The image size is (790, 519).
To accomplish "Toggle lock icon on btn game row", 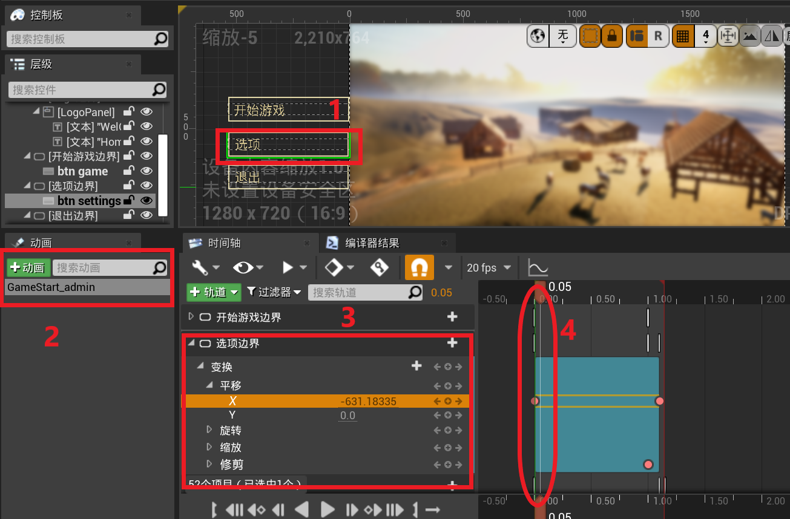I will [128, 171].
